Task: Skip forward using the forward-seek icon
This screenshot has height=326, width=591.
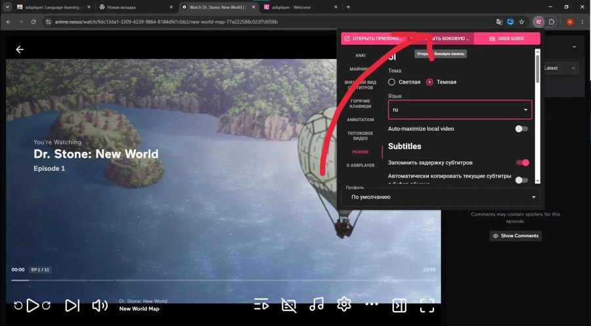Action: (47, 305)
